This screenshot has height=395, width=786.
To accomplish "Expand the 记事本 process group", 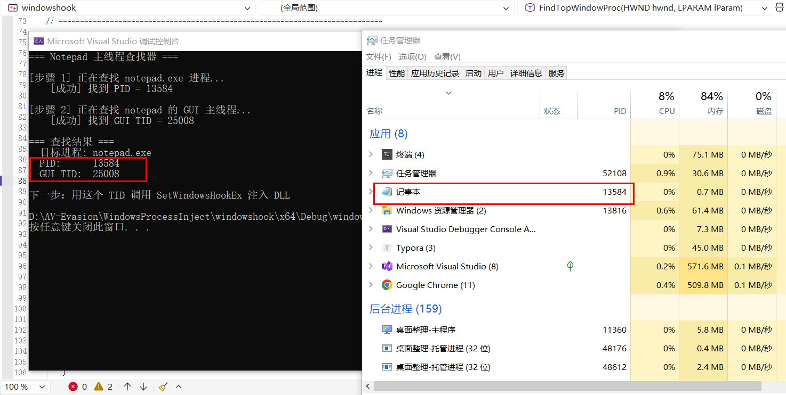I will pyautogui.click(x=371, y=192).
